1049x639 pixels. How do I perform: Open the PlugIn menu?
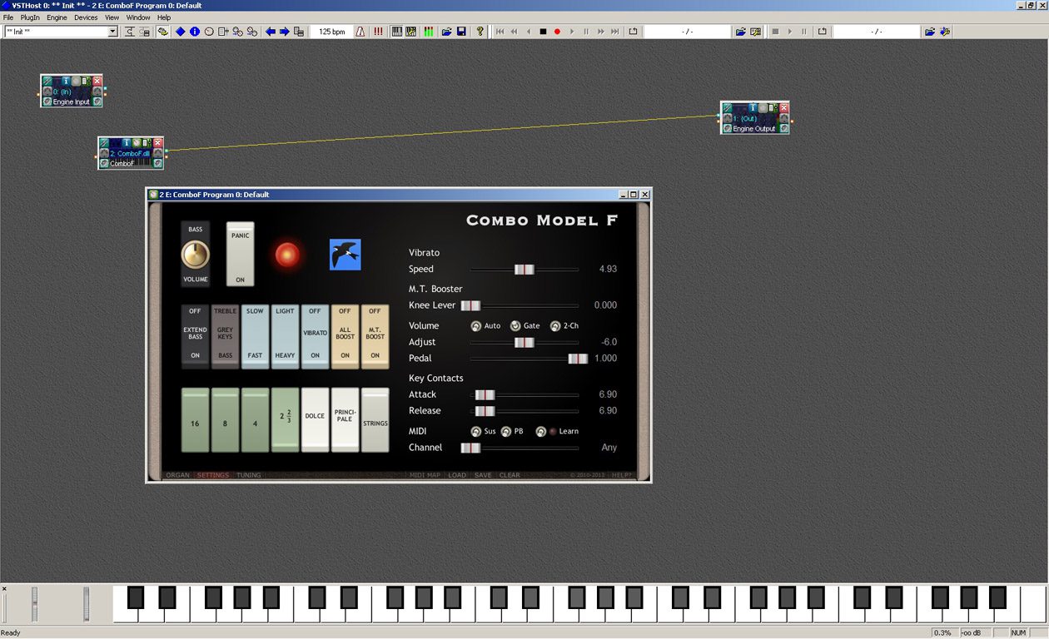point(30,17)
